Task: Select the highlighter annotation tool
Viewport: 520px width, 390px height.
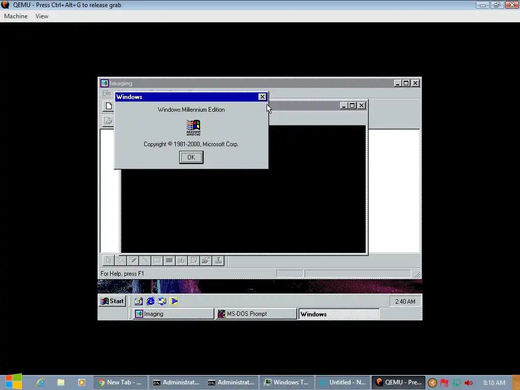Action: 133,261
